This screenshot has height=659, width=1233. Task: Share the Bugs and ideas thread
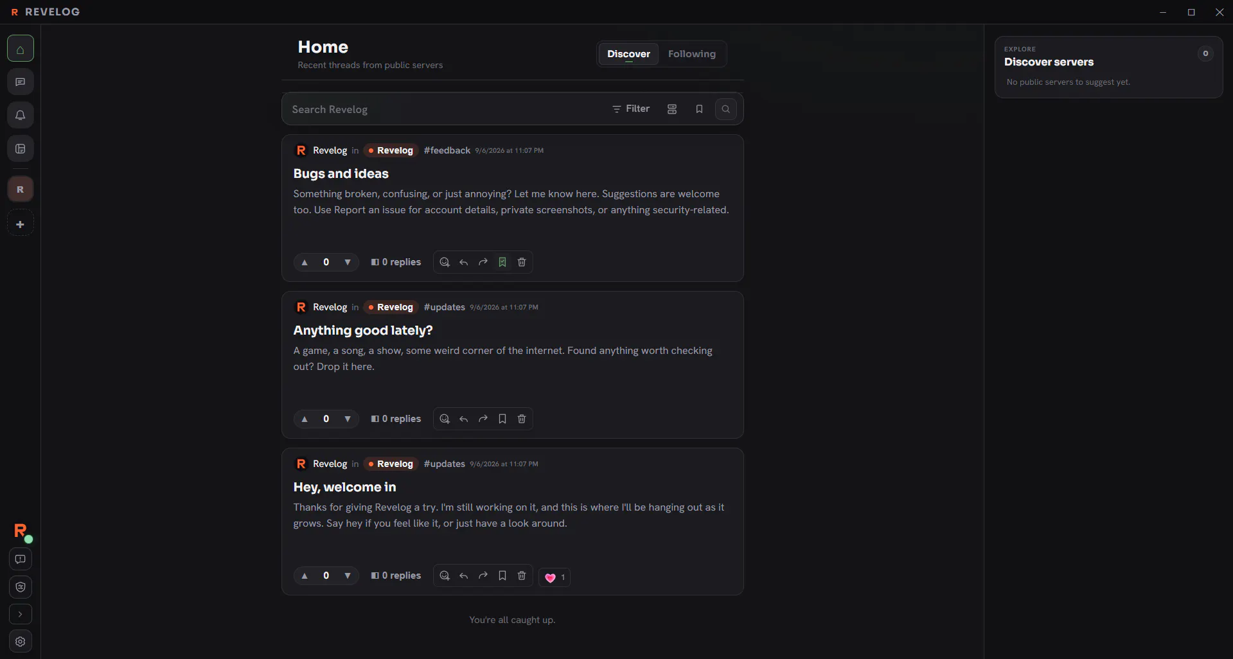[483, 262]
